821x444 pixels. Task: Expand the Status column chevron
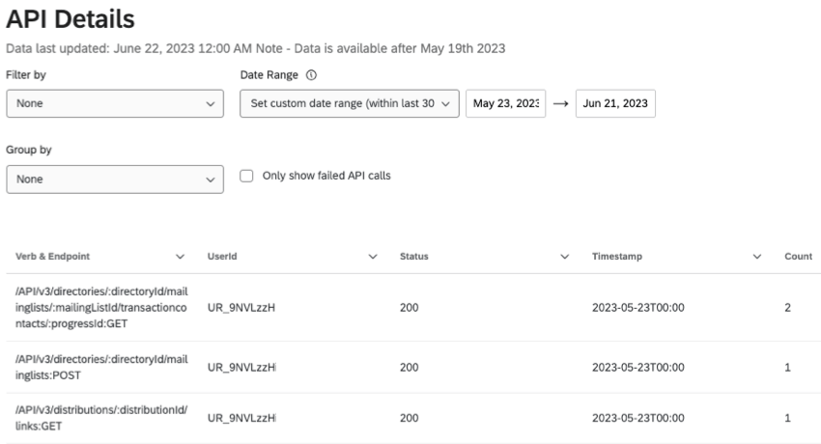click(x=564, y=256)
